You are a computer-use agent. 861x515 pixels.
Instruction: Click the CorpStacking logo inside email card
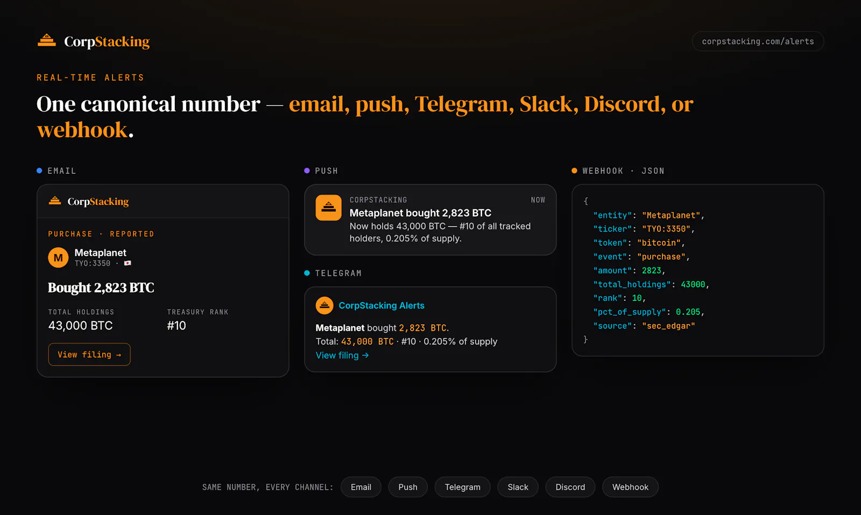pyautogui.click(x=89, y=201)
